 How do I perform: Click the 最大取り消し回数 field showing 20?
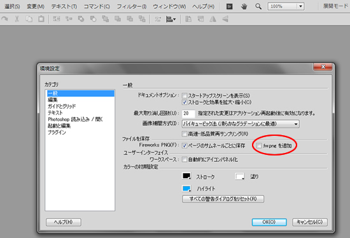pyautogui.click(x=188, y=114)
